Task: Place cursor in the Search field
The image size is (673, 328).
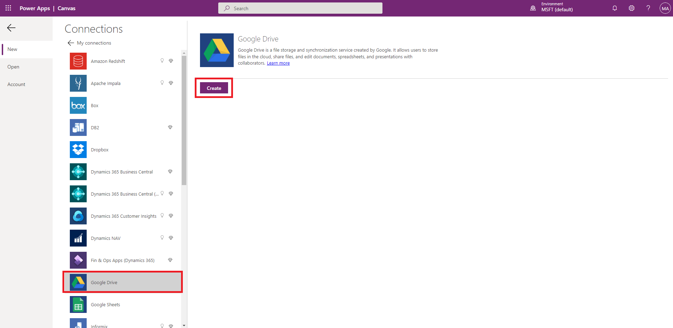Action: point(300,8)
